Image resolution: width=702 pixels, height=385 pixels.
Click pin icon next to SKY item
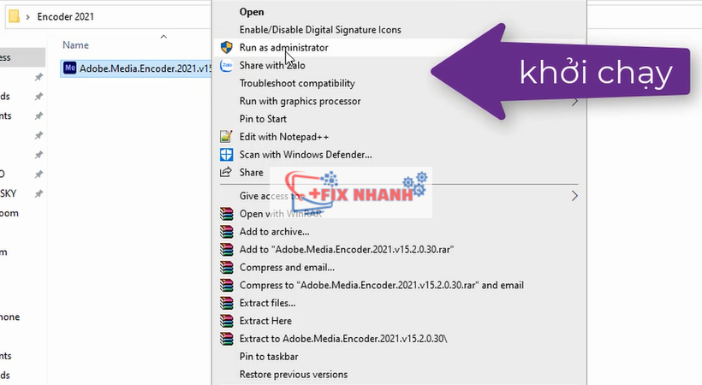click(39, 193)
